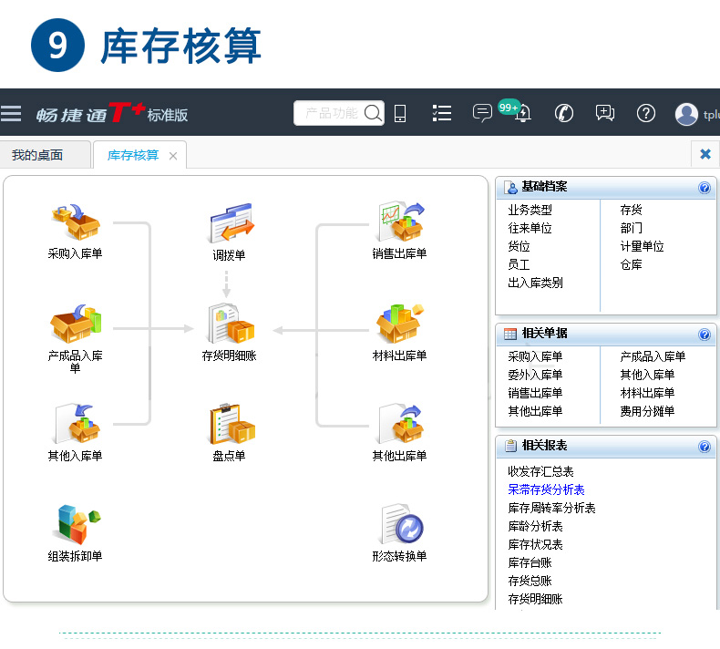Open 往来单位 under 基础档案
This screenshot has width=720, height=649.
pyautogui.click(x=530, y=228)
